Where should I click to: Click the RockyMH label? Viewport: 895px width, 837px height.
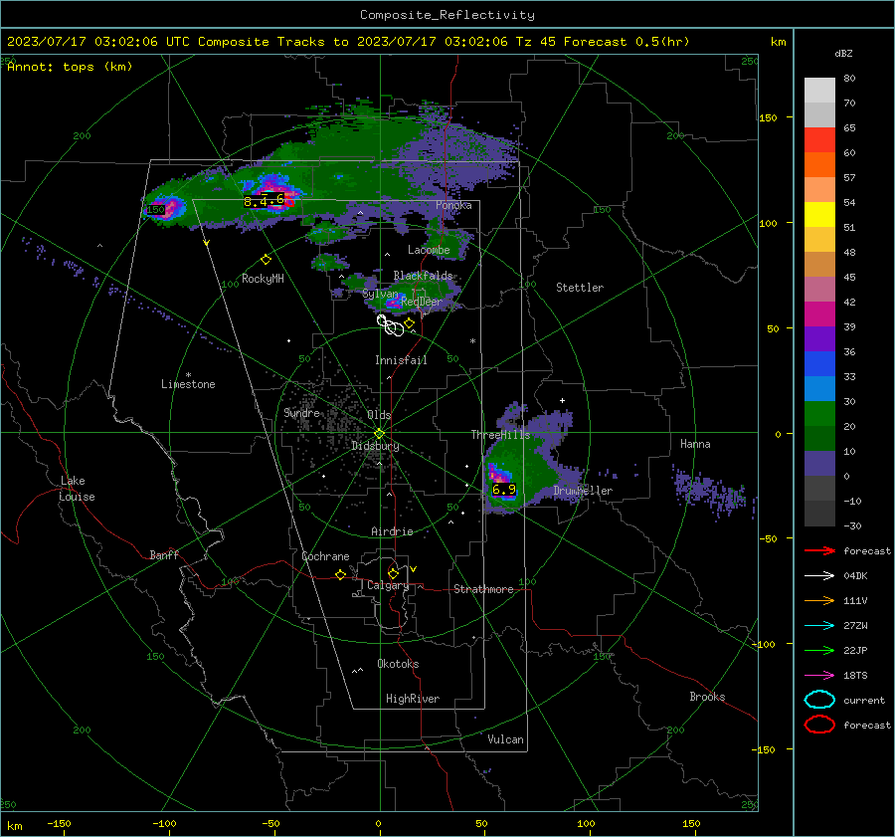(263, 279)
